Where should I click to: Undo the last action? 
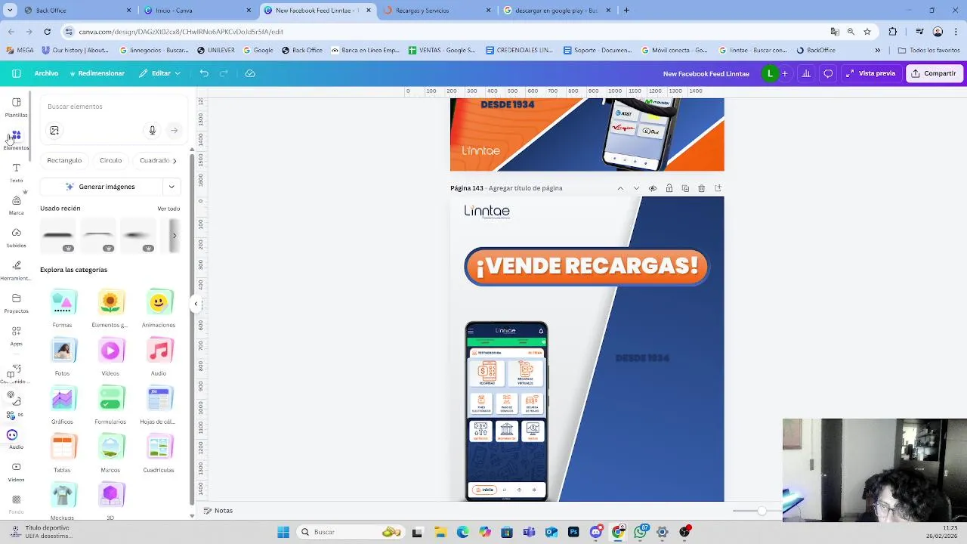pos(204,73)
